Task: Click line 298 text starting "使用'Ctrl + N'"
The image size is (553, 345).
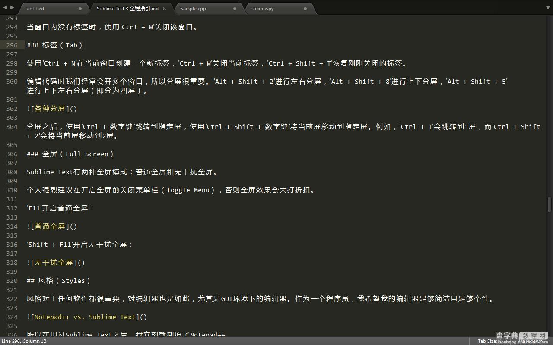Action: pyautogui.click(x=217, y=63)
